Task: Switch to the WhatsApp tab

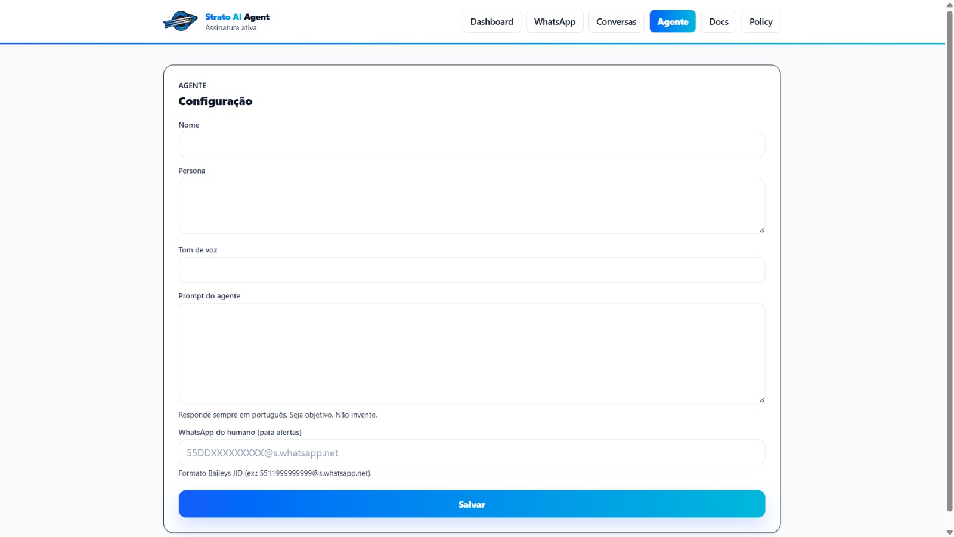Action: pyautogui.click(x=555, y=21)
